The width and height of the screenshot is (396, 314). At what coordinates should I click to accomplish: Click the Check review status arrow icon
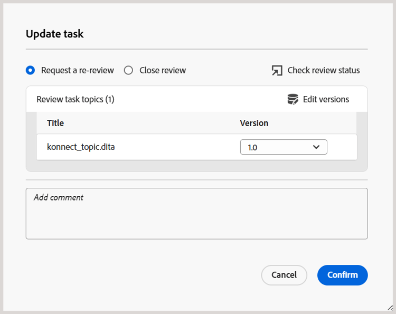click(x=277, y=71)
